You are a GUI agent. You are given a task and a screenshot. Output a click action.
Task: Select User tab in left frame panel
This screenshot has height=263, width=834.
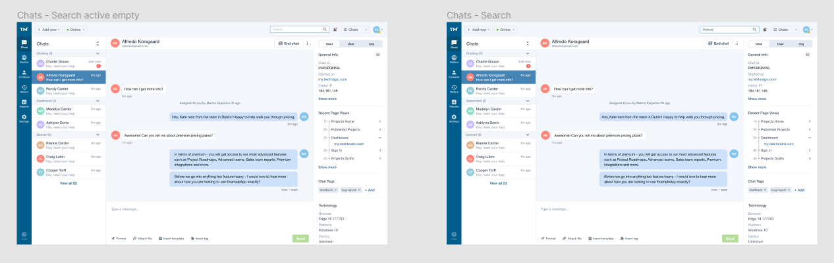(350, 44)
